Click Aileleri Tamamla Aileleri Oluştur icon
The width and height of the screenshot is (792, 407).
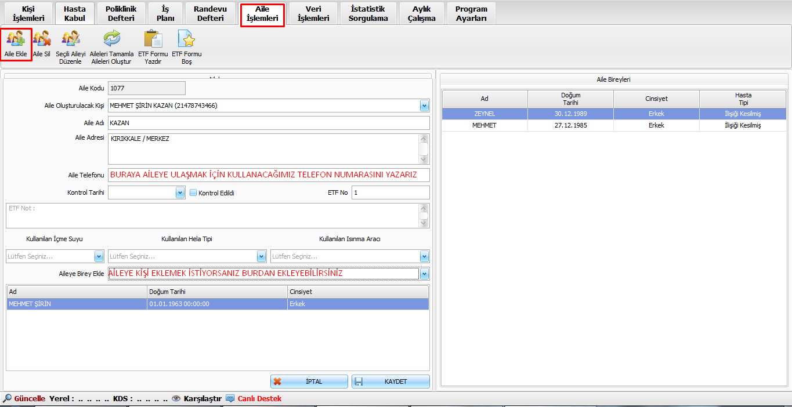pyautogui.click(x=111, y=39)
